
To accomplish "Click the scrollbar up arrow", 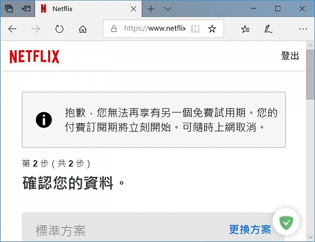I will click(x=310, y=45).
